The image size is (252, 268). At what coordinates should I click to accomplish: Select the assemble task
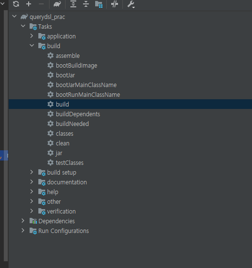click(68, 56)
